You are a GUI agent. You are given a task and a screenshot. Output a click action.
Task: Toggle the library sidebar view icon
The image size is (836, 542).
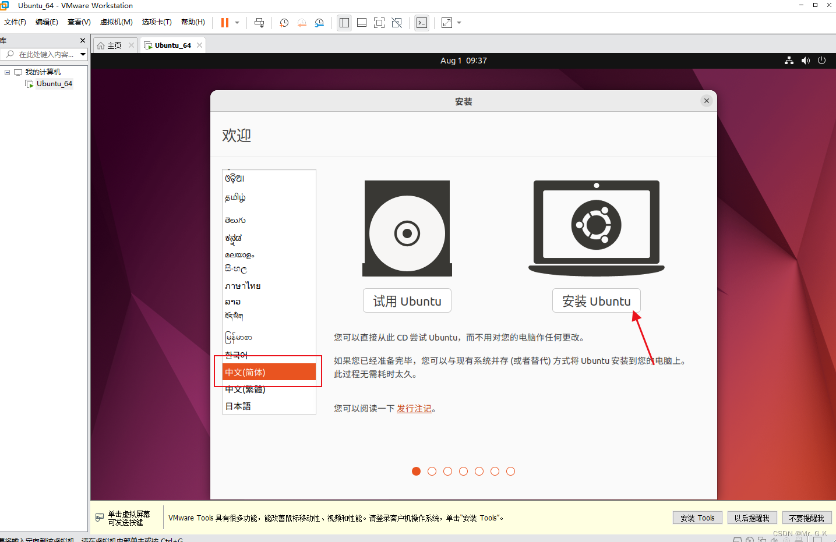point(344,23)
